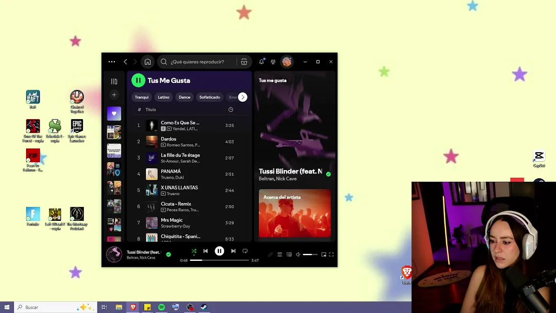Screen dimensions: 556x313
Task: Toggle shuffle playback
Action: pyautogui.click(x=194, y=251)
